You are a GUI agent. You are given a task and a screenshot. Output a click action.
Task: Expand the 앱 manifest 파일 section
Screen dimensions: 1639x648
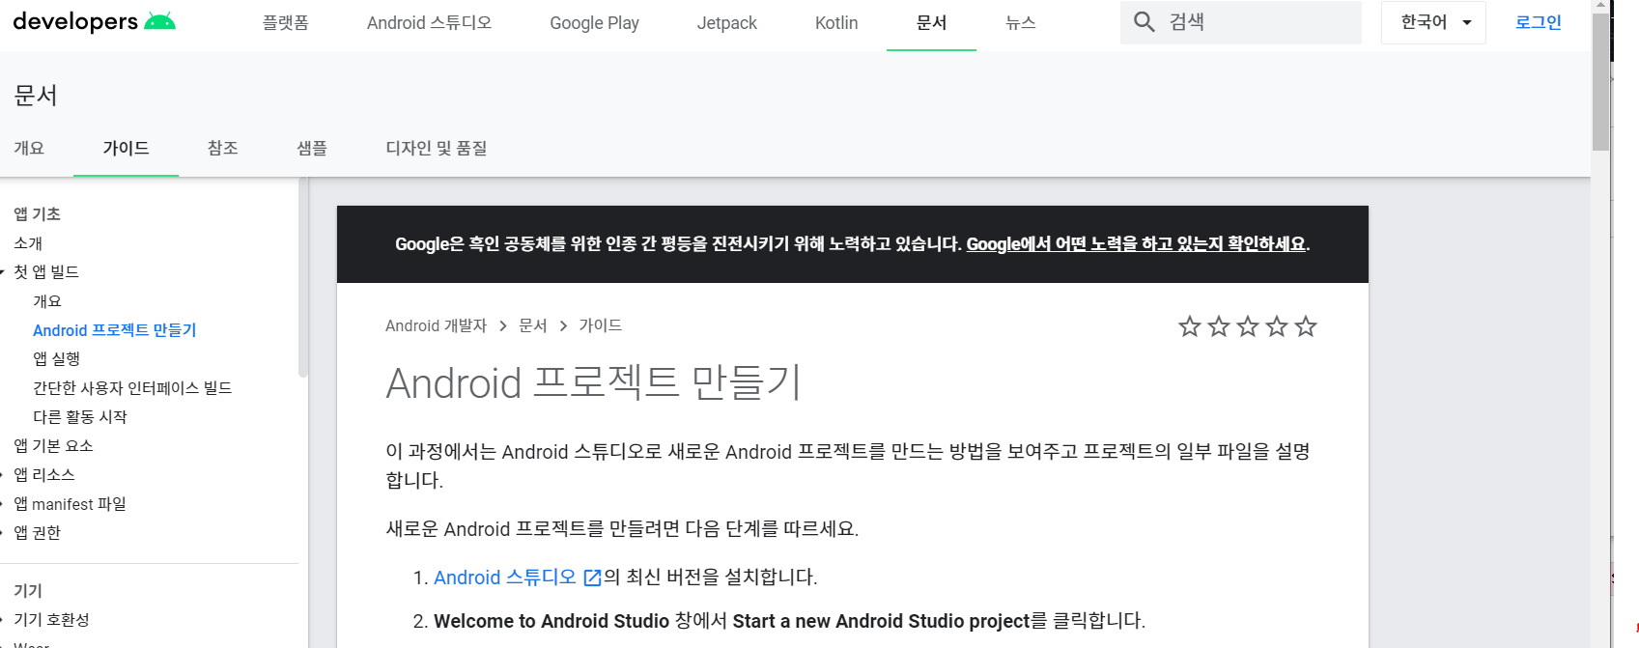[3, 504]
